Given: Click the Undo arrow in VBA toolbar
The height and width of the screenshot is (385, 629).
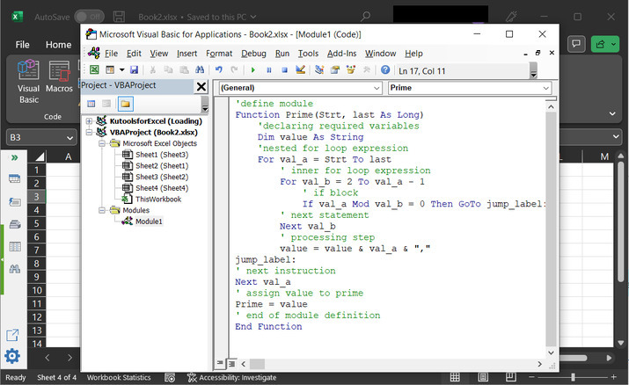Looking at the screenshot, I should [x=219, y=69].
